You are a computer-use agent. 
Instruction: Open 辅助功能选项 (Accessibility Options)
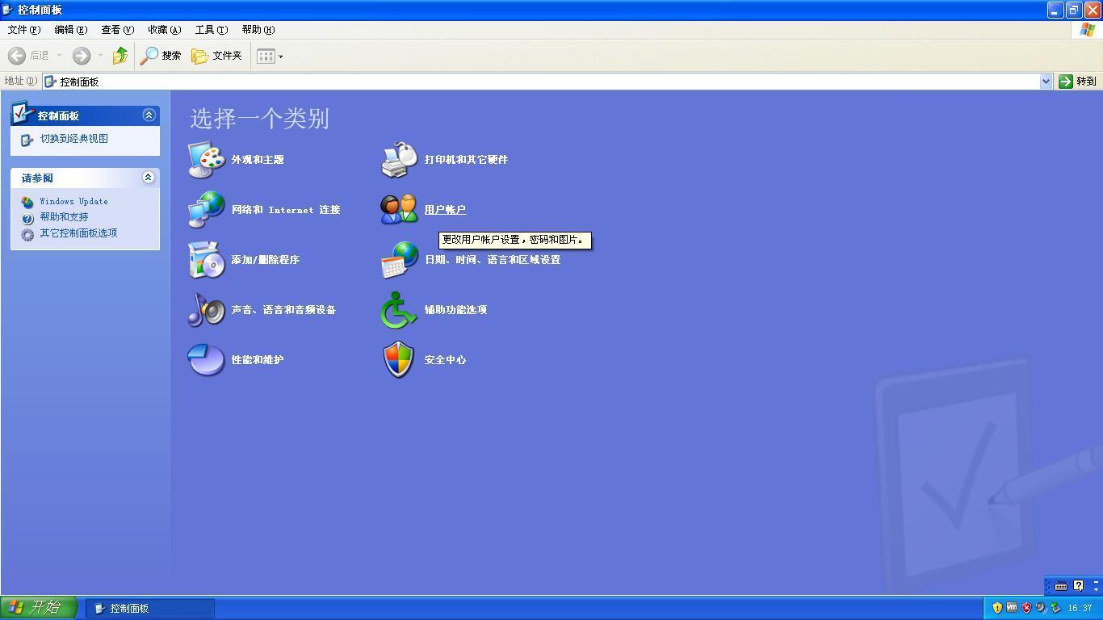[456, 309]
